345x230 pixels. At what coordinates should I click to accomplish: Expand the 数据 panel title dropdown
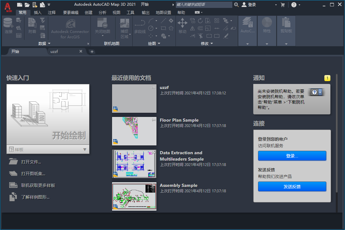[x=49, y=43]
